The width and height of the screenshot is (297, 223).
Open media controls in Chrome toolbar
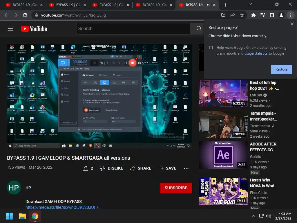(263, 15)
